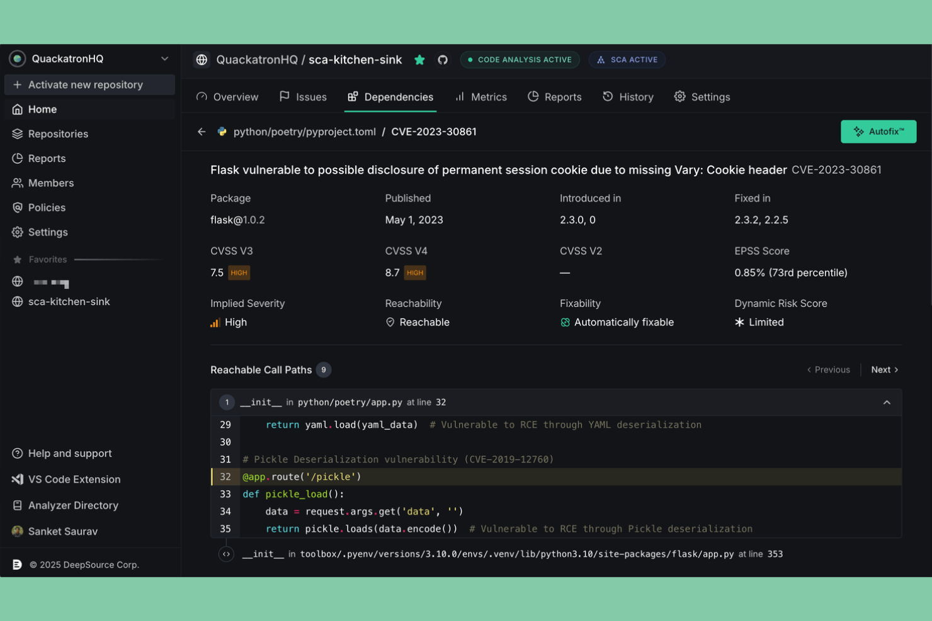Switch to the top Settings tab
Viewport: 932px width, 621px height.
pyautogui.click(x=702, y=97)
